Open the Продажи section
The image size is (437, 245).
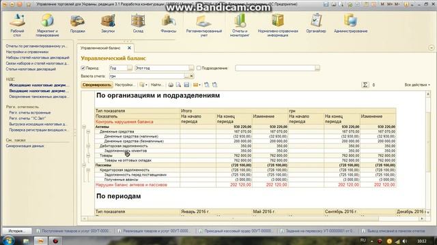click(77, 24)
